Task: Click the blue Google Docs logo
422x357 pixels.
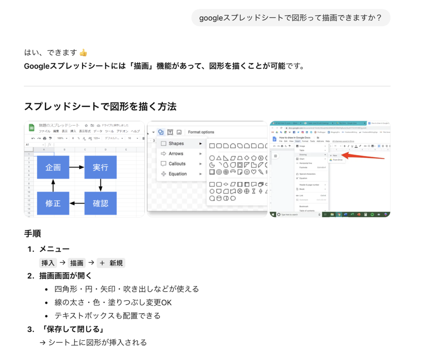Action: pos(274,139)
